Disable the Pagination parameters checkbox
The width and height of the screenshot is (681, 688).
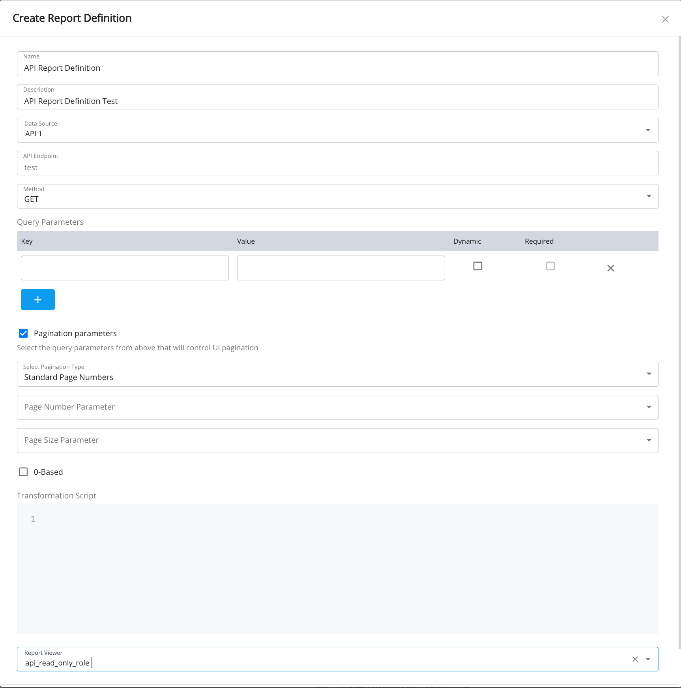click(23, 333)
